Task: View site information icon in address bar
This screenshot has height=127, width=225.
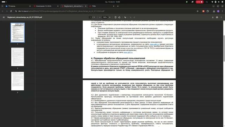Action: coord(16,11)
